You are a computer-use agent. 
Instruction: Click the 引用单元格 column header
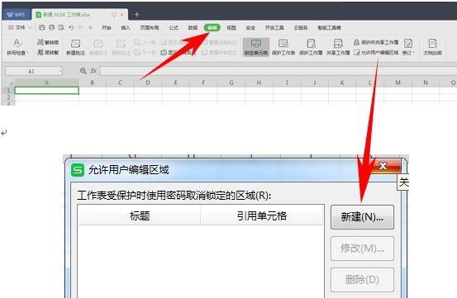[262, 216]
